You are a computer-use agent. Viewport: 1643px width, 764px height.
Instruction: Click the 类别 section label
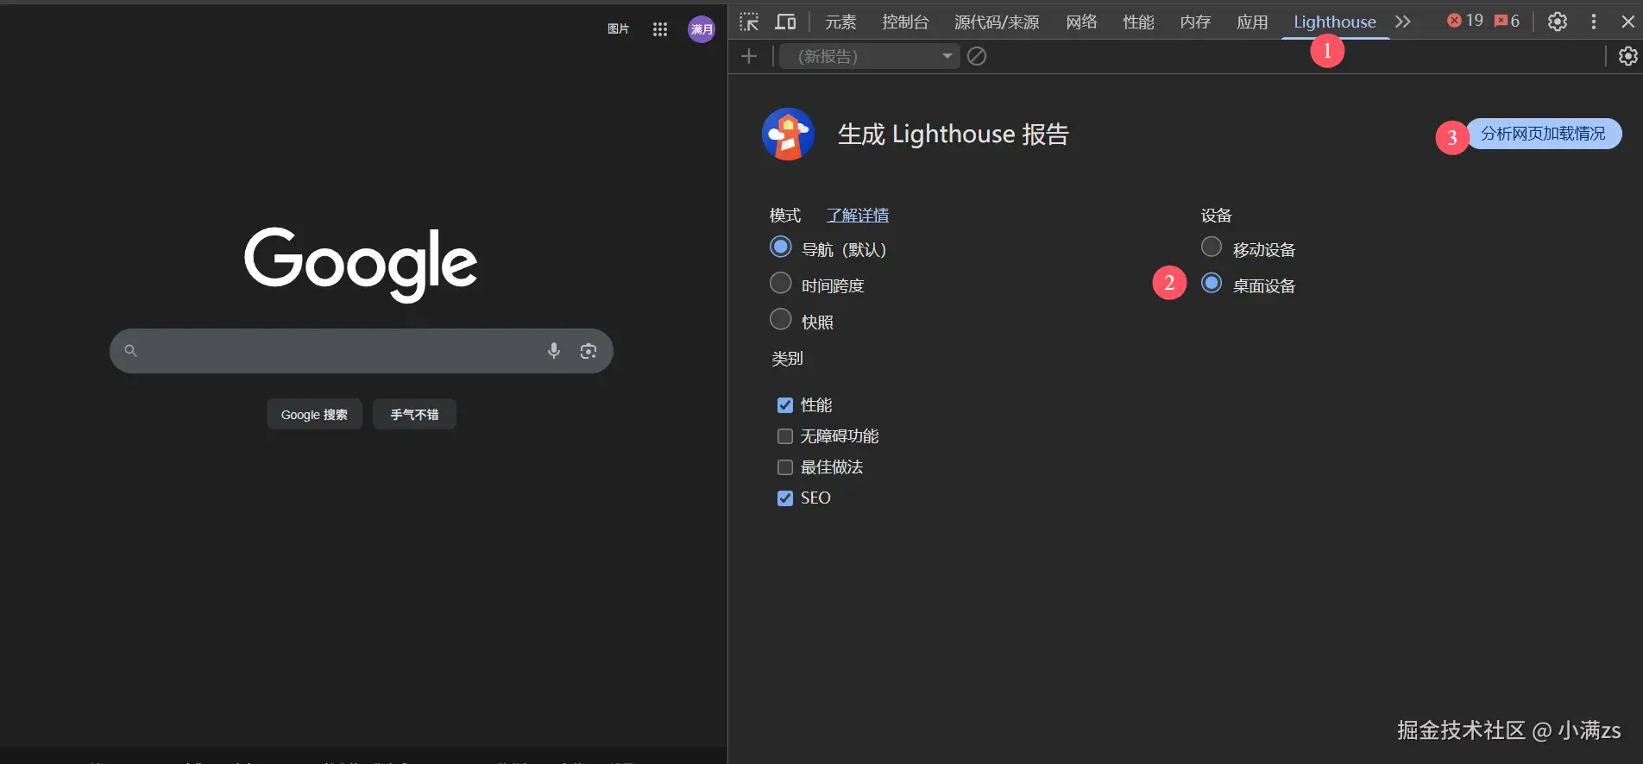click(787, 359)
